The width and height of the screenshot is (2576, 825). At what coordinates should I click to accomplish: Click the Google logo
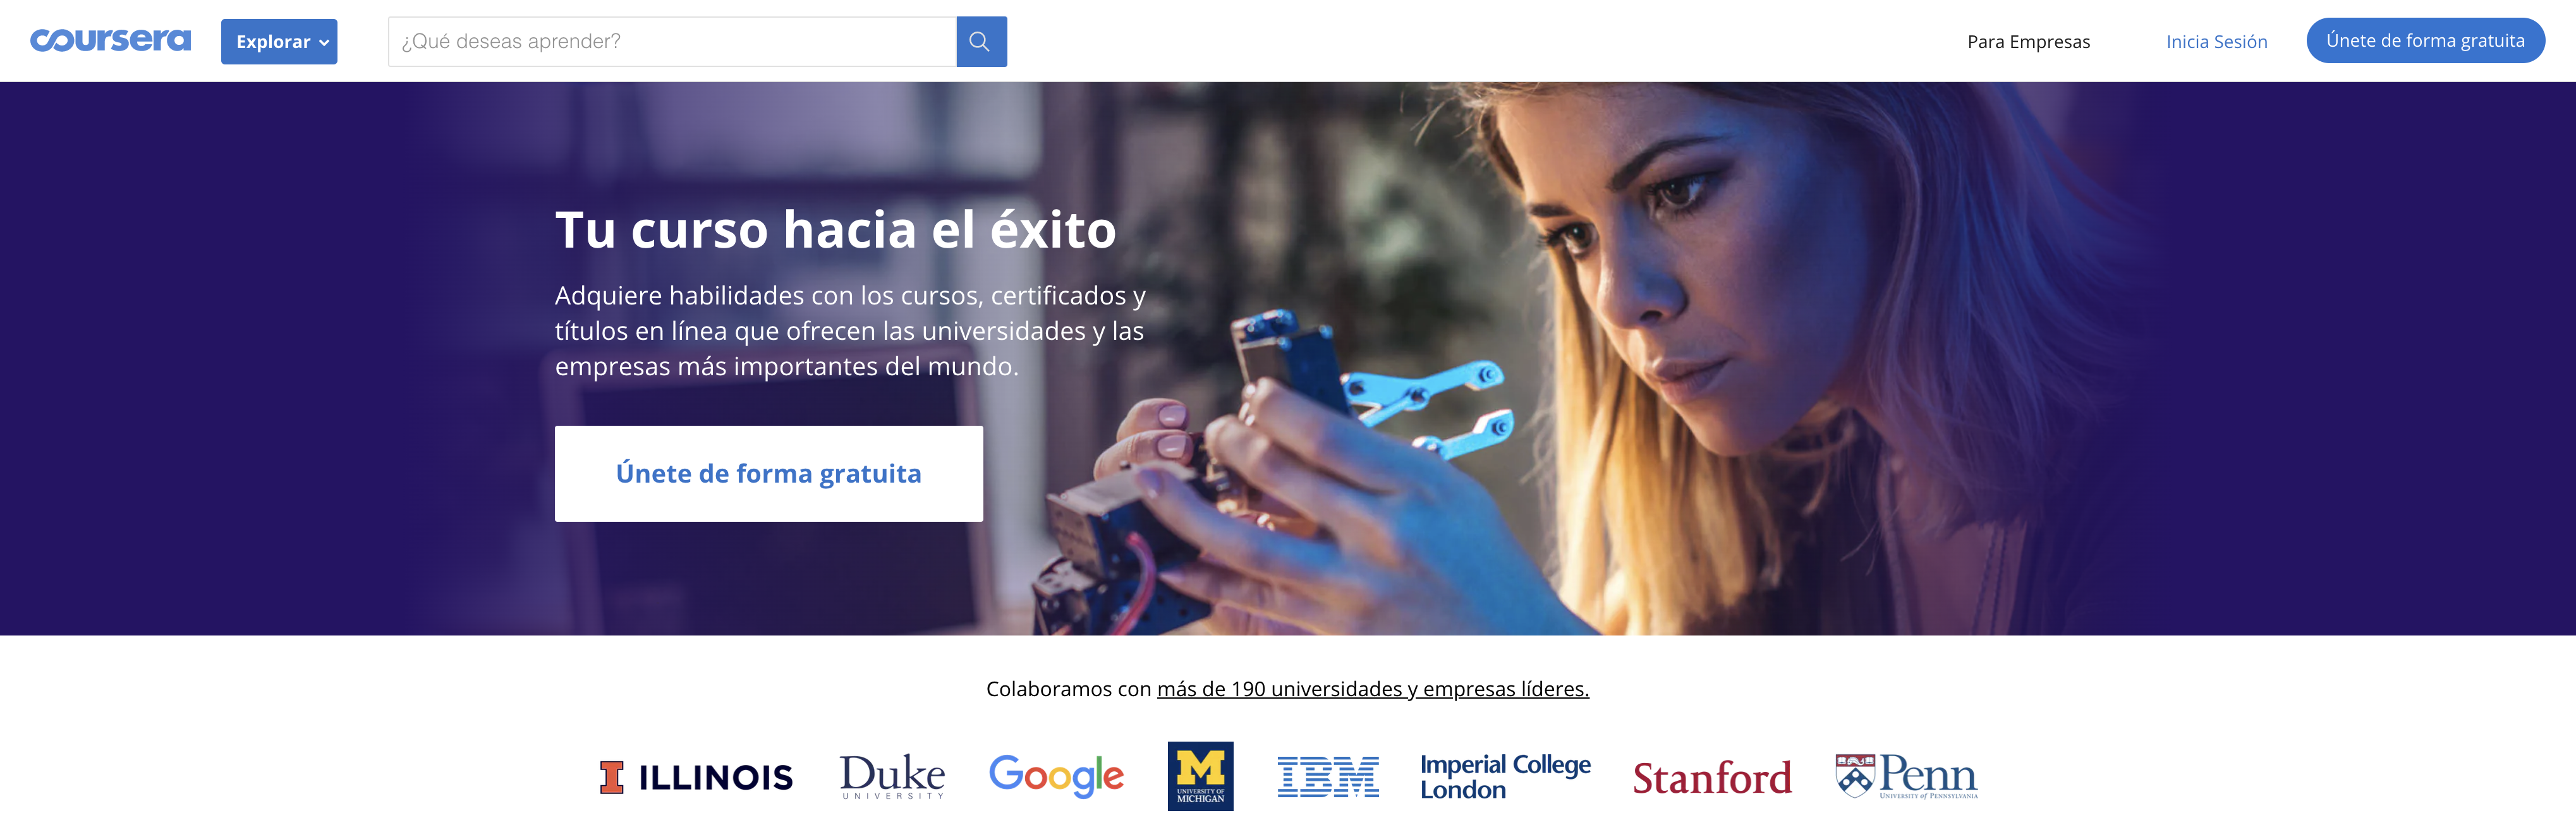1056,776
